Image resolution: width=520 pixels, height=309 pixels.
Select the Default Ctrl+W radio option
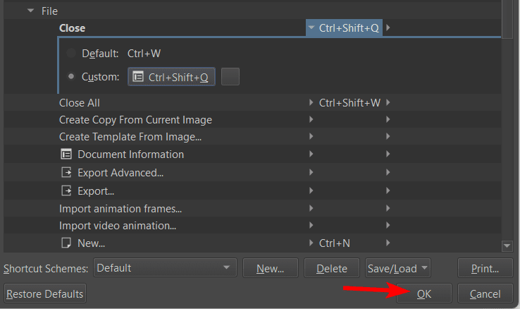[70, 53]
